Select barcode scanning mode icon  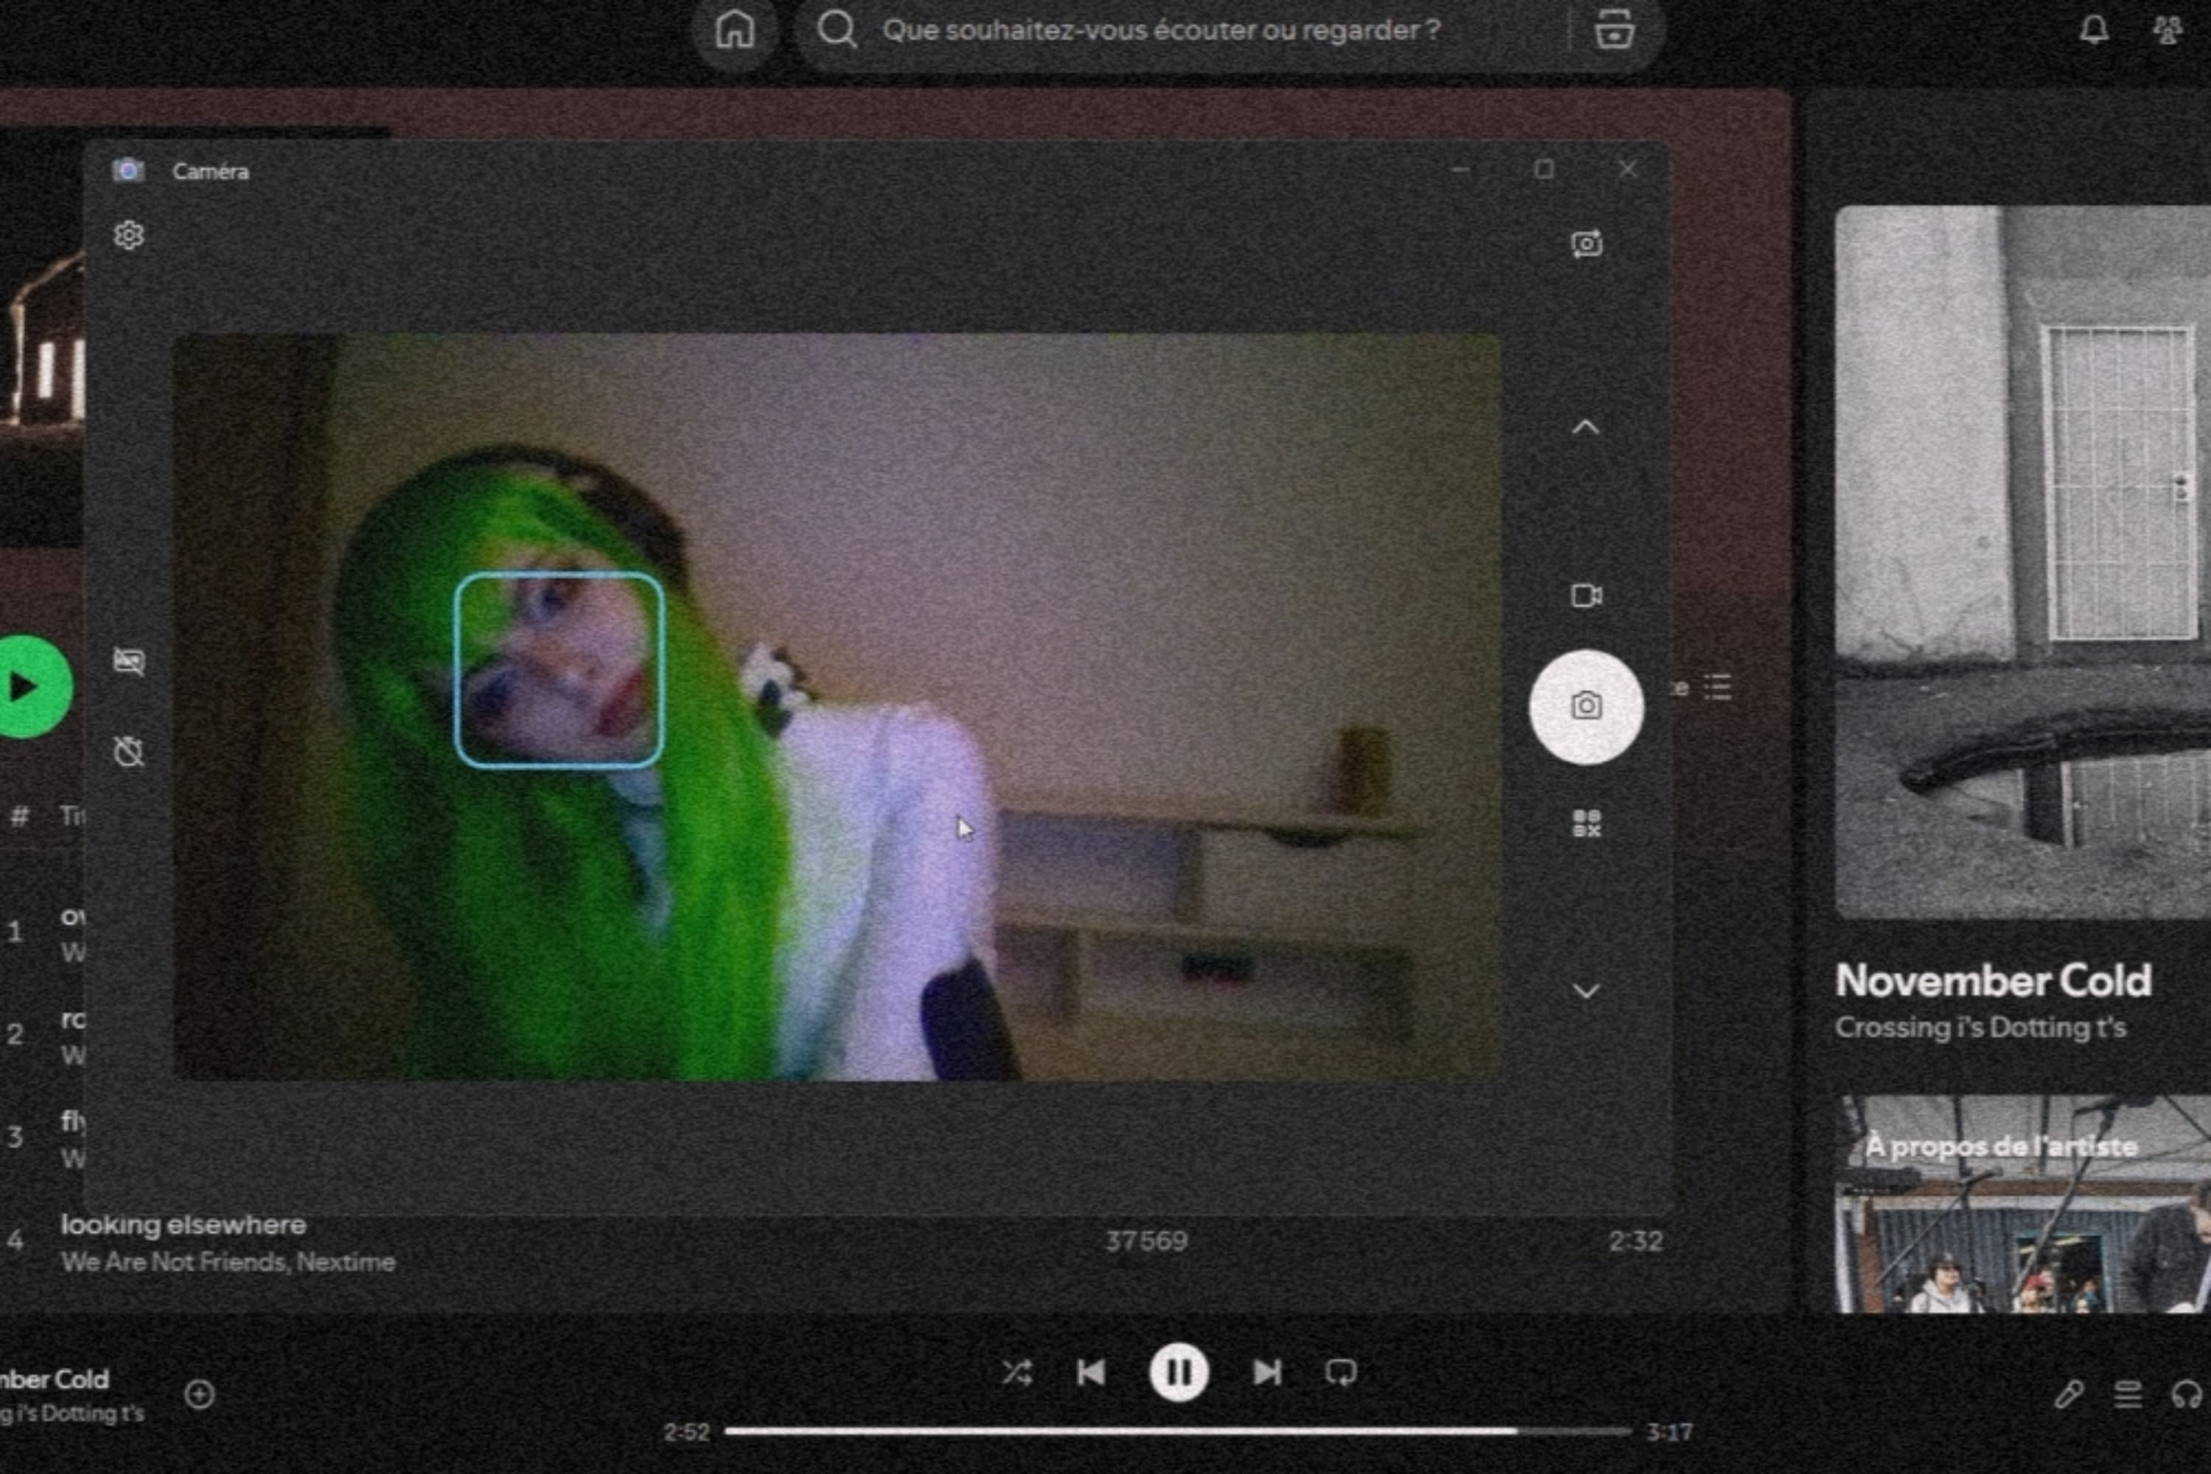point(1586,823)
